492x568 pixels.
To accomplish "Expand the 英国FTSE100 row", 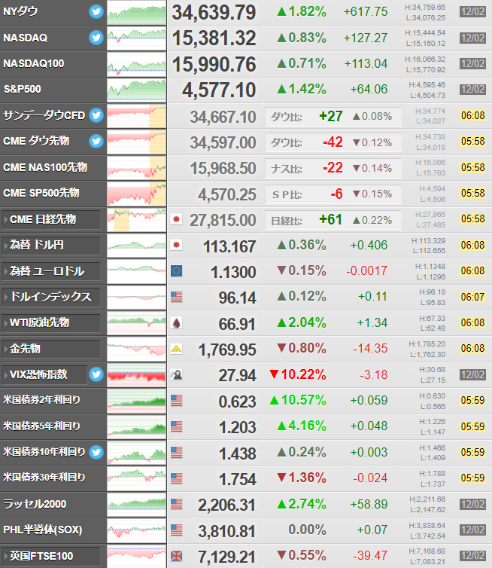I will click(x=51, y=557).
